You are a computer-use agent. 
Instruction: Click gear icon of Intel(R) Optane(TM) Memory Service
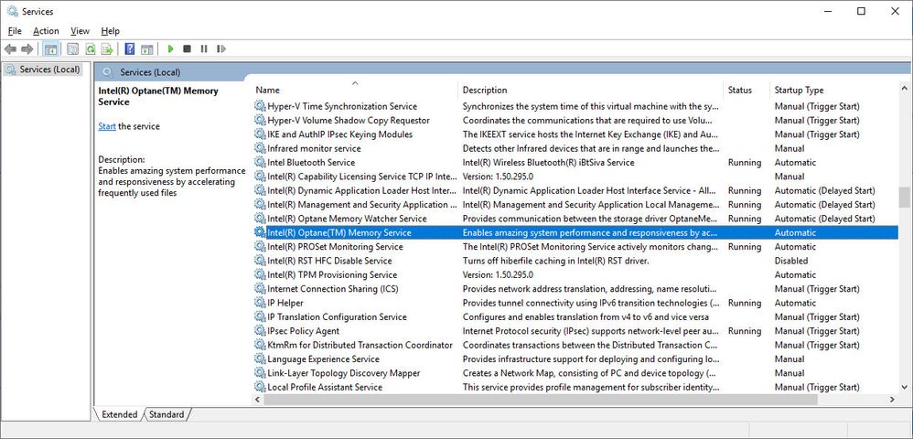click(x=260, y=232)
